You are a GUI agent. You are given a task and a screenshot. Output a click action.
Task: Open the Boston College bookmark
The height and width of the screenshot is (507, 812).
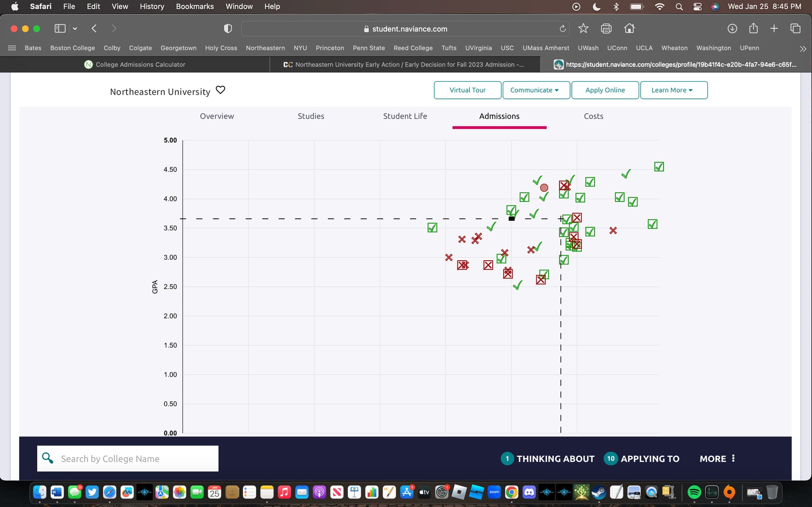72,48
